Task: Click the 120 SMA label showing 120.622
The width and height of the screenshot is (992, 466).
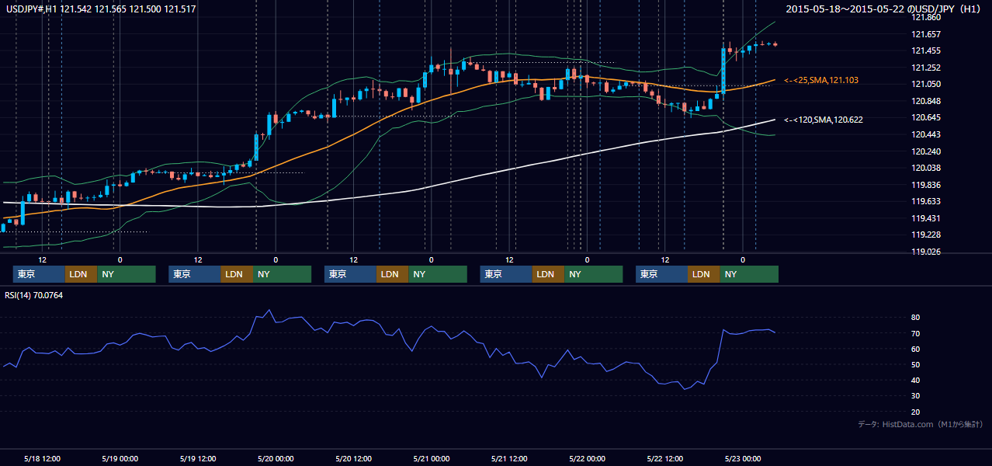Action: point(824,120)
